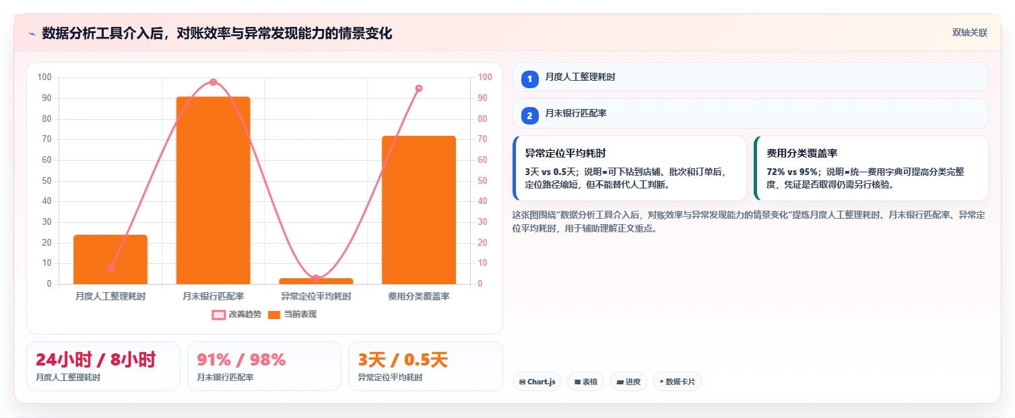Click the small orange 异常定位平均耗时 bar
The image size is (1015, 418).
(x=316, y=281)
